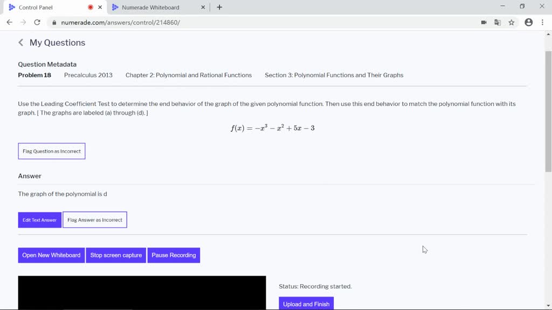This screenshot has width=552, height=310.
Task: Pause the recording
Action: pos(174,255)
